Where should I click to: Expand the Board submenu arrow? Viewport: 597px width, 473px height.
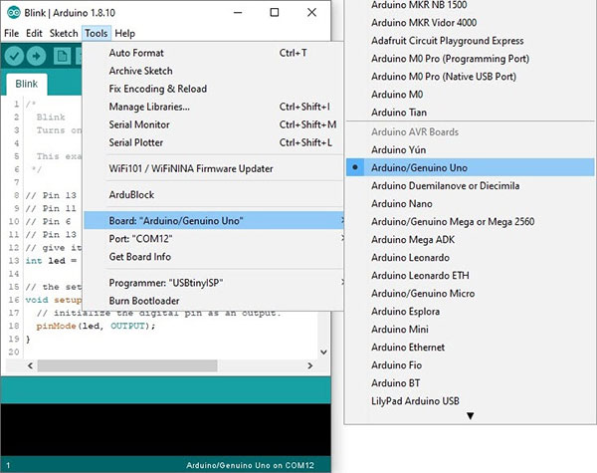[342, 220]
